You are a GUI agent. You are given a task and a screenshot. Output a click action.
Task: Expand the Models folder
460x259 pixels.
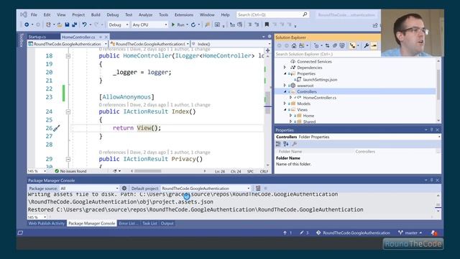tap(285, 104)
